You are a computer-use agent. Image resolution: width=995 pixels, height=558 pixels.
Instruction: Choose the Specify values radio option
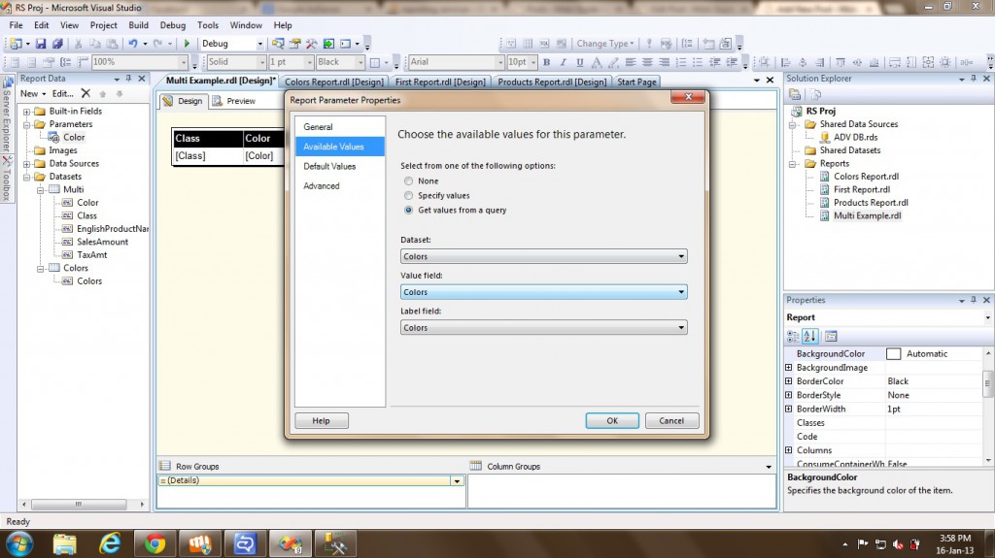tap(408, 195)
